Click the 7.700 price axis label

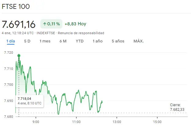(8, 85)
